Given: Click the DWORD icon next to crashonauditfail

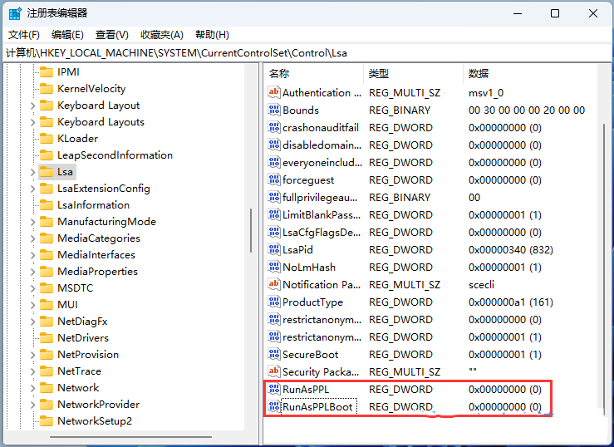Looking at the screenshot, I should coord(273,127).
